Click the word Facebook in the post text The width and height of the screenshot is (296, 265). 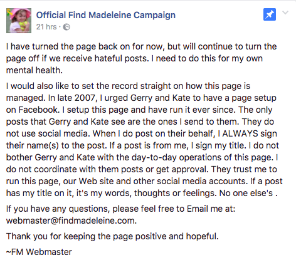click(40, 110)
